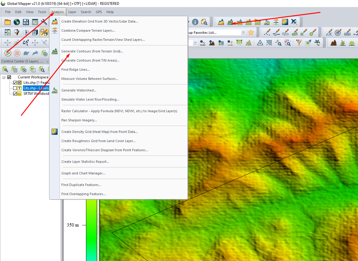Image resolution: width=358 pixels, height=261 pixels.
Task: Click the Create Elevation Grid toolbar icon
Action: click(x=221, y=22)
